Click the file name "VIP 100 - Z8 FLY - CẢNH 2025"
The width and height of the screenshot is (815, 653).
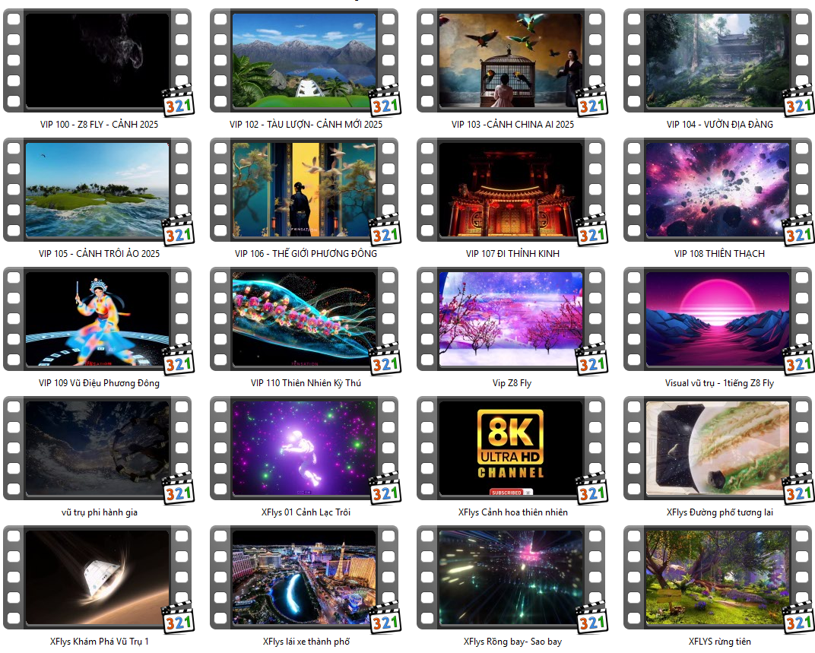pyautogui.click(x=100, y=124)
